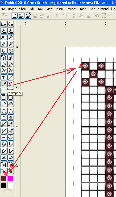Select the Eraser tool

pyautogui.click(x=11, y=44)
